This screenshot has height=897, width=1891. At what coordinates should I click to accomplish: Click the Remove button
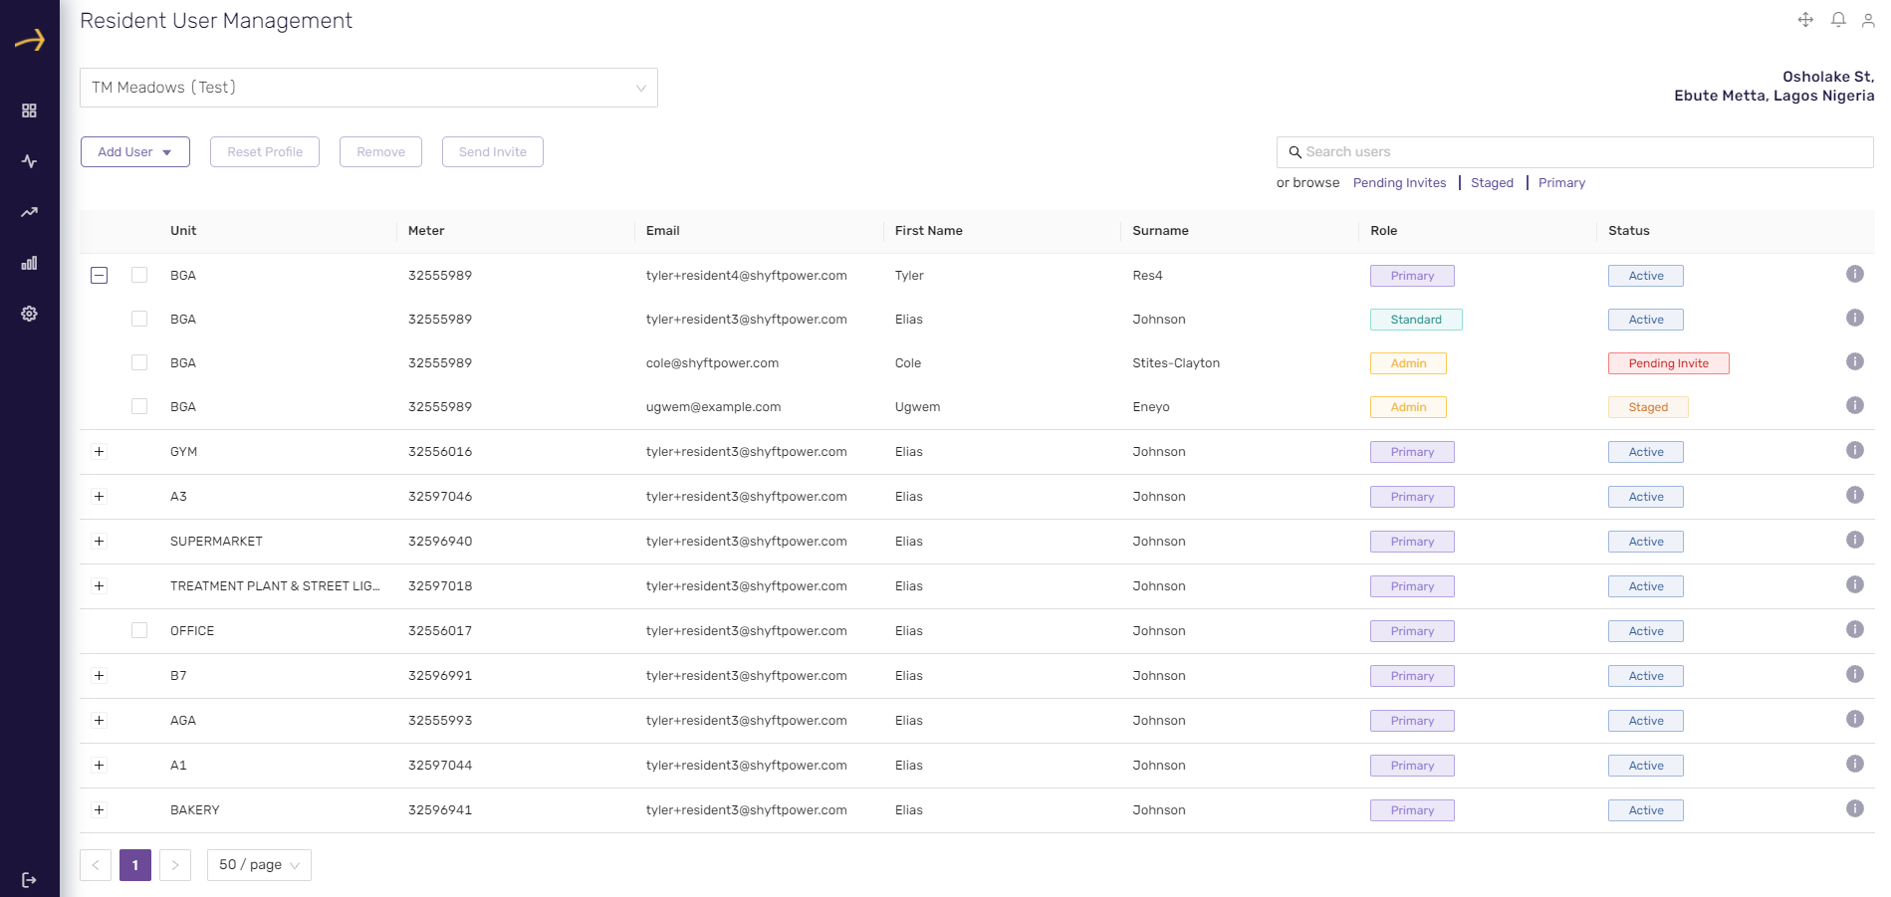click(380, 152)
